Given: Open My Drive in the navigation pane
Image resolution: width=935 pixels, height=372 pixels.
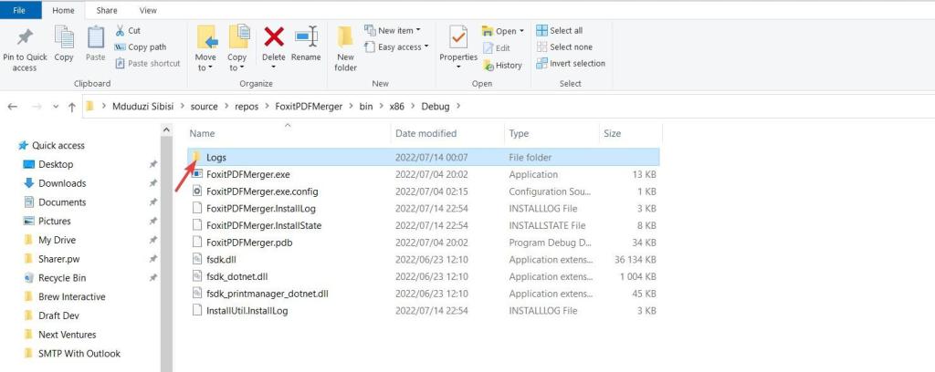Looking at the screenshot, I should point(57,240).
